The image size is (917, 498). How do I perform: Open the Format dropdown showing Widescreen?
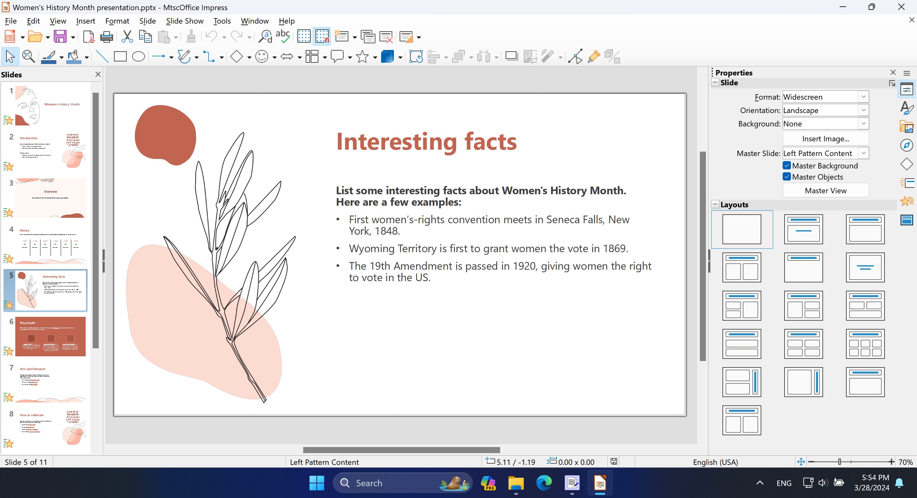tap(863, 96)
